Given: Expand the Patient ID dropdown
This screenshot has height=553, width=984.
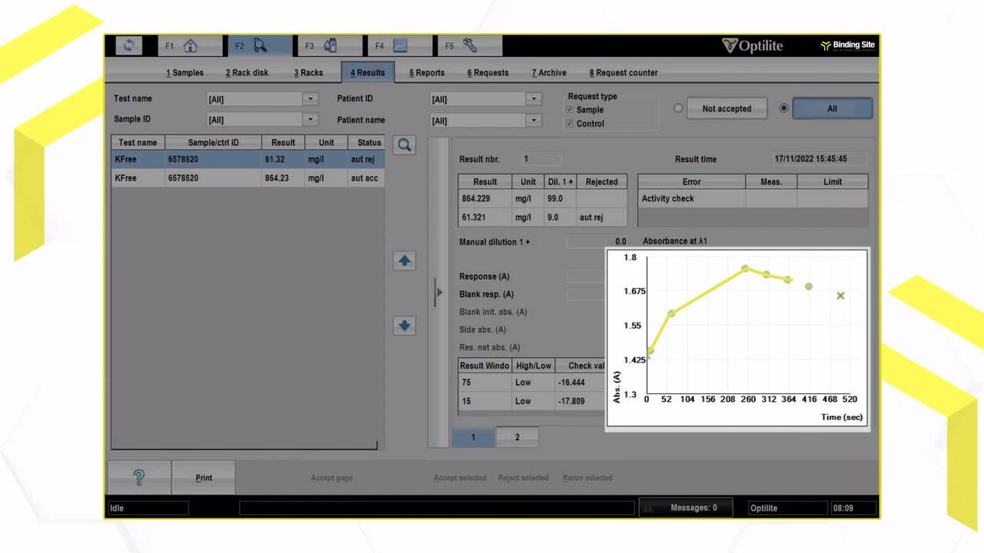Looking at the screenshot, I should 534,99.
